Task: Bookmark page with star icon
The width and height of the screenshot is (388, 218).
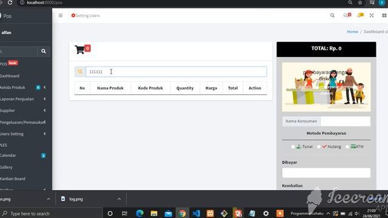Action: click(x=360, y=2)
